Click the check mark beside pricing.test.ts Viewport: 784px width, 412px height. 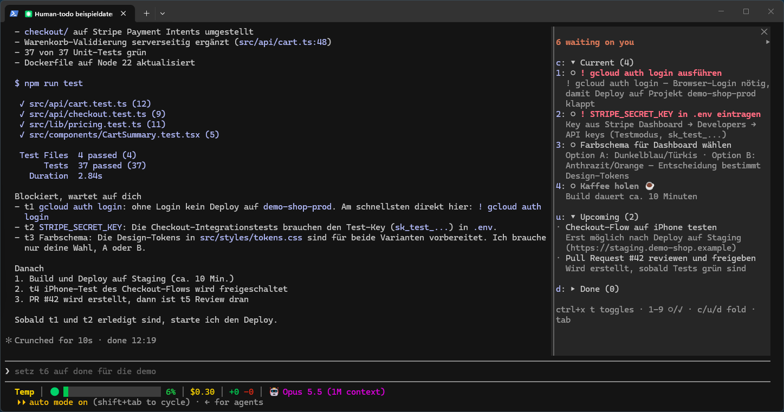(x=22, y=125)
